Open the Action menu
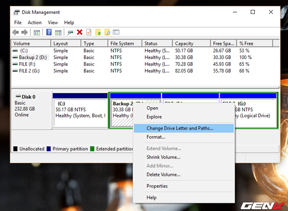 tap(34, 22)
